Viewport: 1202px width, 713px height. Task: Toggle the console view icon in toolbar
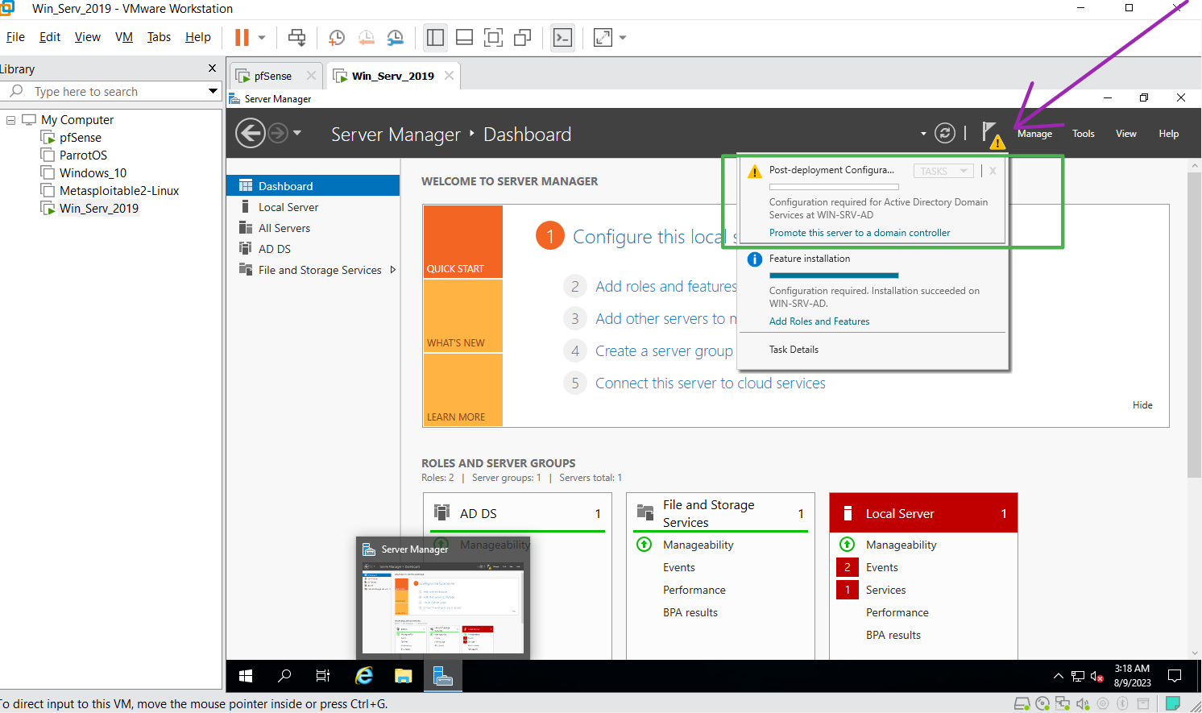(x=562, y=37)
